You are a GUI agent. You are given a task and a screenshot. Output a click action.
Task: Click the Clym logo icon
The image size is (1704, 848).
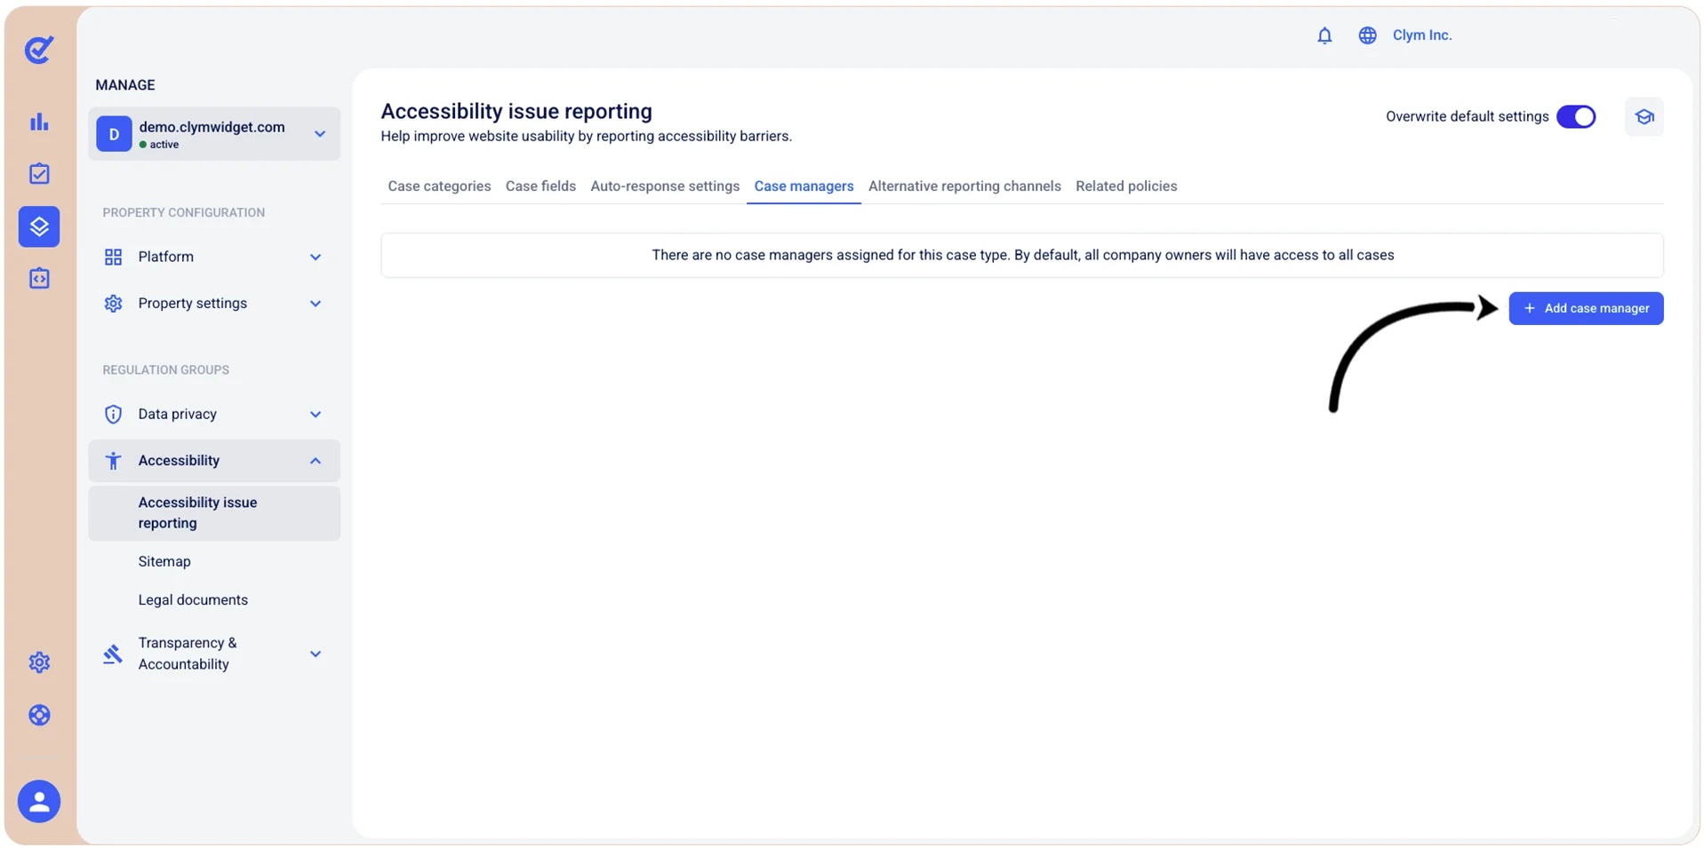tap(39, 50)
